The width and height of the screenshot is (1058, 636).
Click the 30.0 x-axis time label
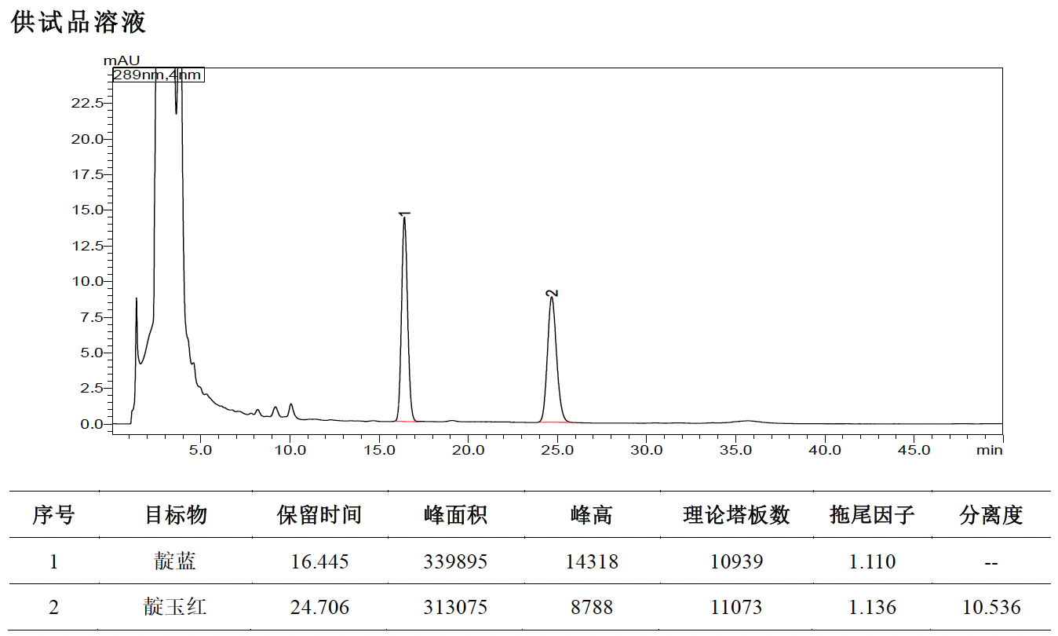pos(647,450)
